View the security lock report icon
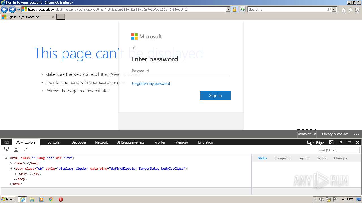Image resolution: width=362 pixels, height=203 pixels. tap(234, 10)
